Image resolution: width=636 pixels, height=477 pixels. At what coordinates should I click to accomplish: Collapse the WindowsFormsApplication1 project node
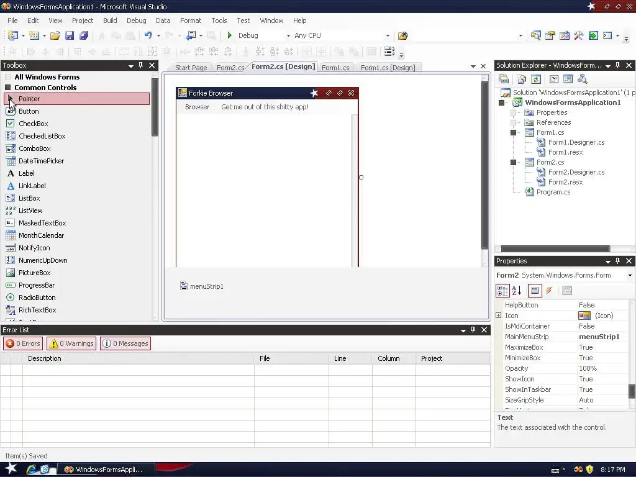501,102
